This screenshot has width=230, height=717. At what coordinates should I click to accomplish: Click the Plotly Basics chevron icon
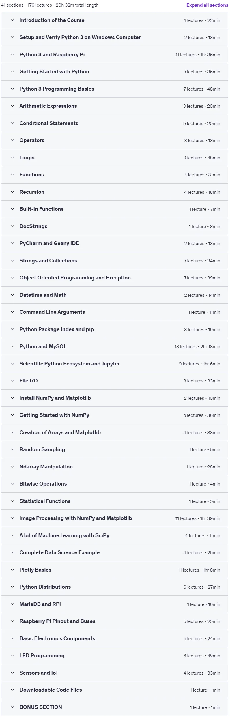(12, 570)
